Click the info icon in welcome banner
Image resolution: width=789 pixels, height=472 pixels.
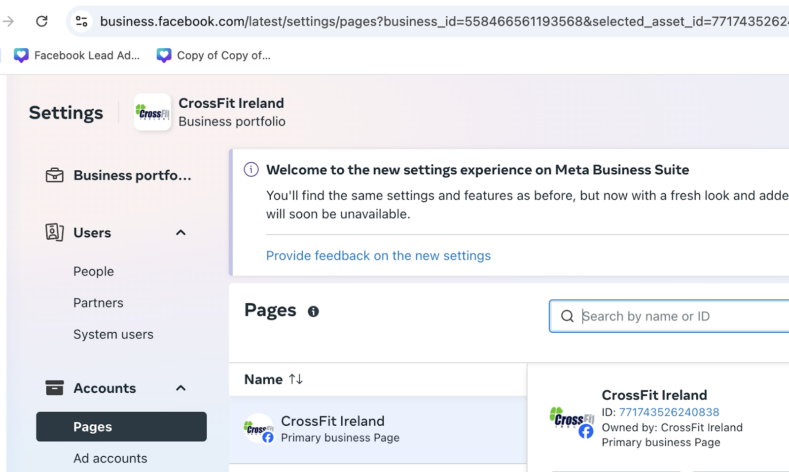point(251,170)
